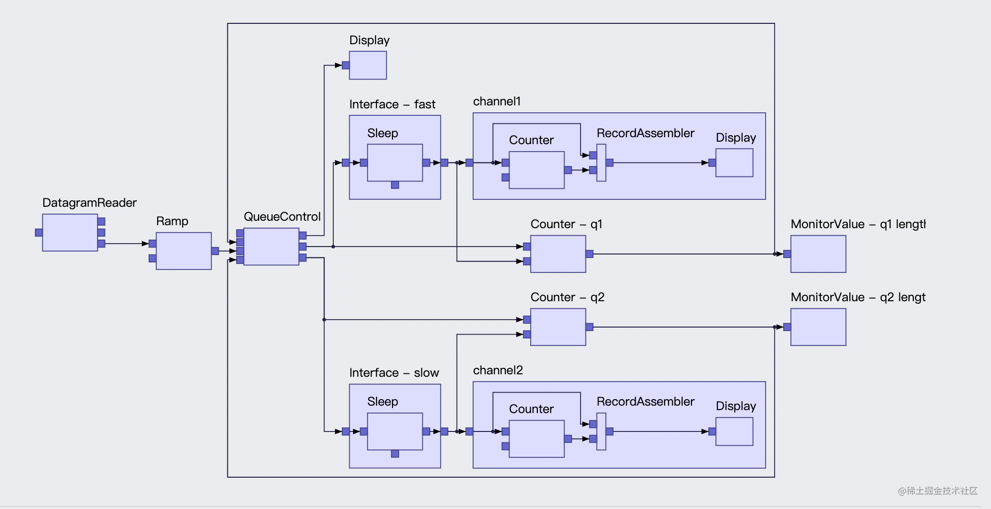Click the Counter block inside channel1
The width and height of the screenshot is (991, 509).
[537, 170]
